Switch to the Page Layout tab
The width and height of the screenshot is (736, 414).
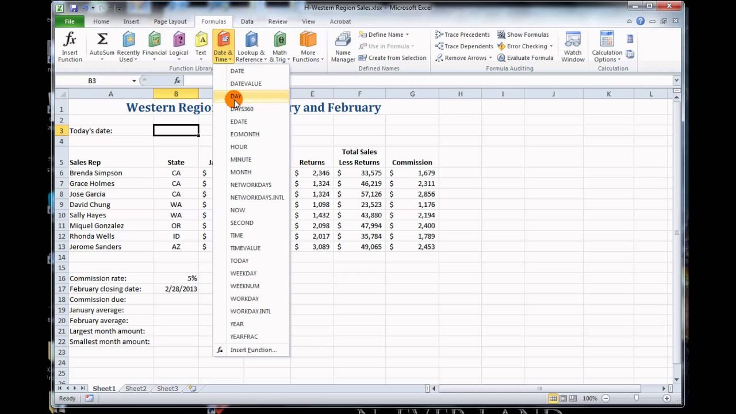[x=170, y=21]
